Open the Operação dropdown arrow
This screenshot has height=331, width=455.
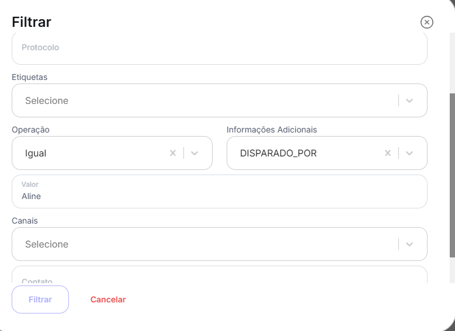tap(194, 154)
